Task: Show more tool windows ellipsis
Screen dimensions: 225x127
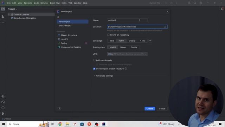Action: 3,22
